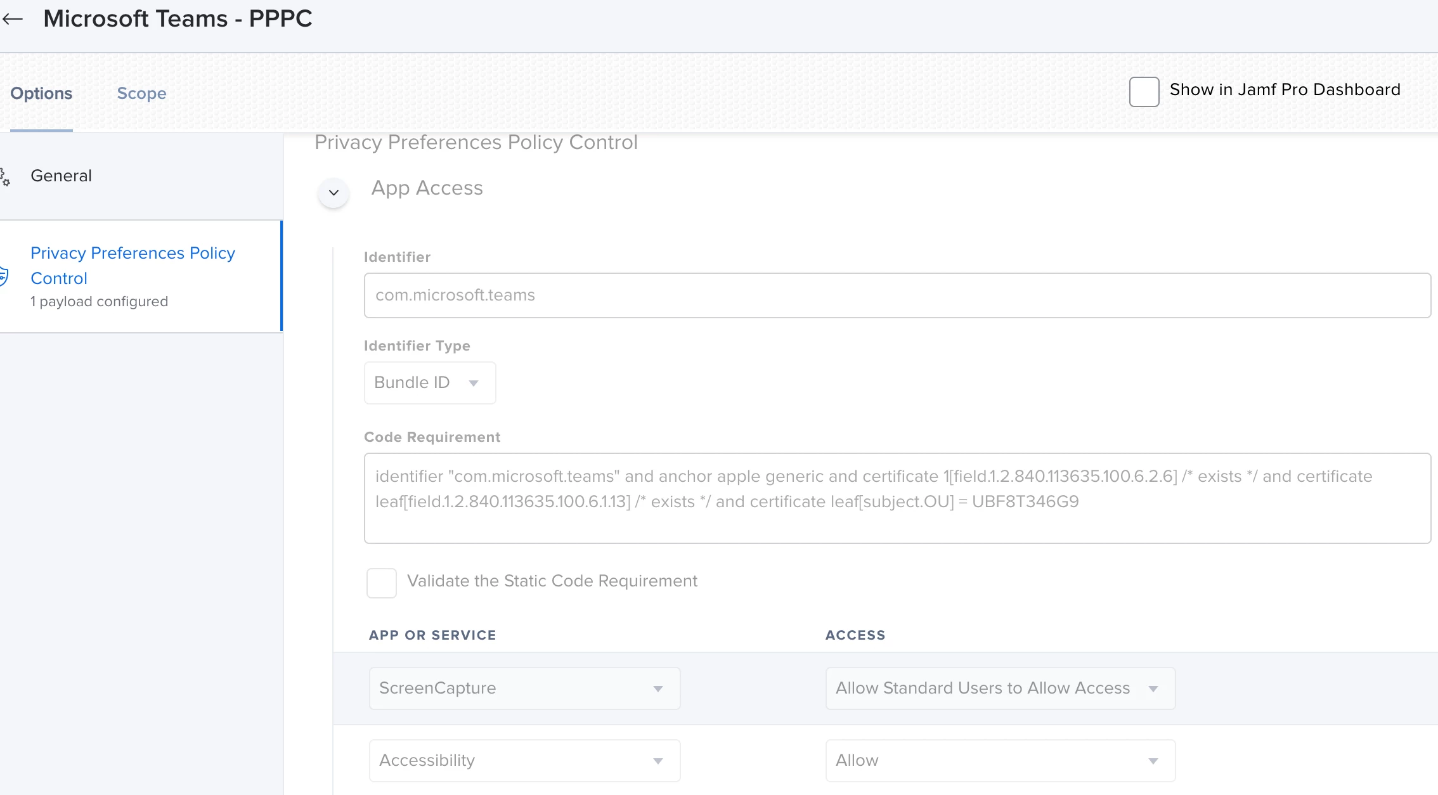Click the Identifier label

pos(397,257)
